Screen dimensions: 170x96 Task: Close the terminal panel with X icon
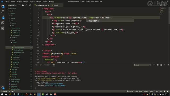[168, 65]
